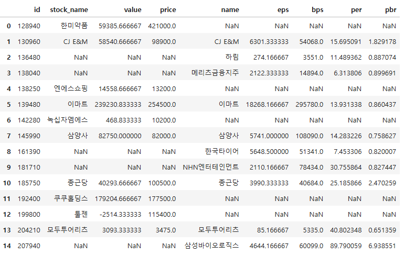This screenshot has height=256, width=405.
Task: Select id cell 199800
Action: [x=29, y=215]
